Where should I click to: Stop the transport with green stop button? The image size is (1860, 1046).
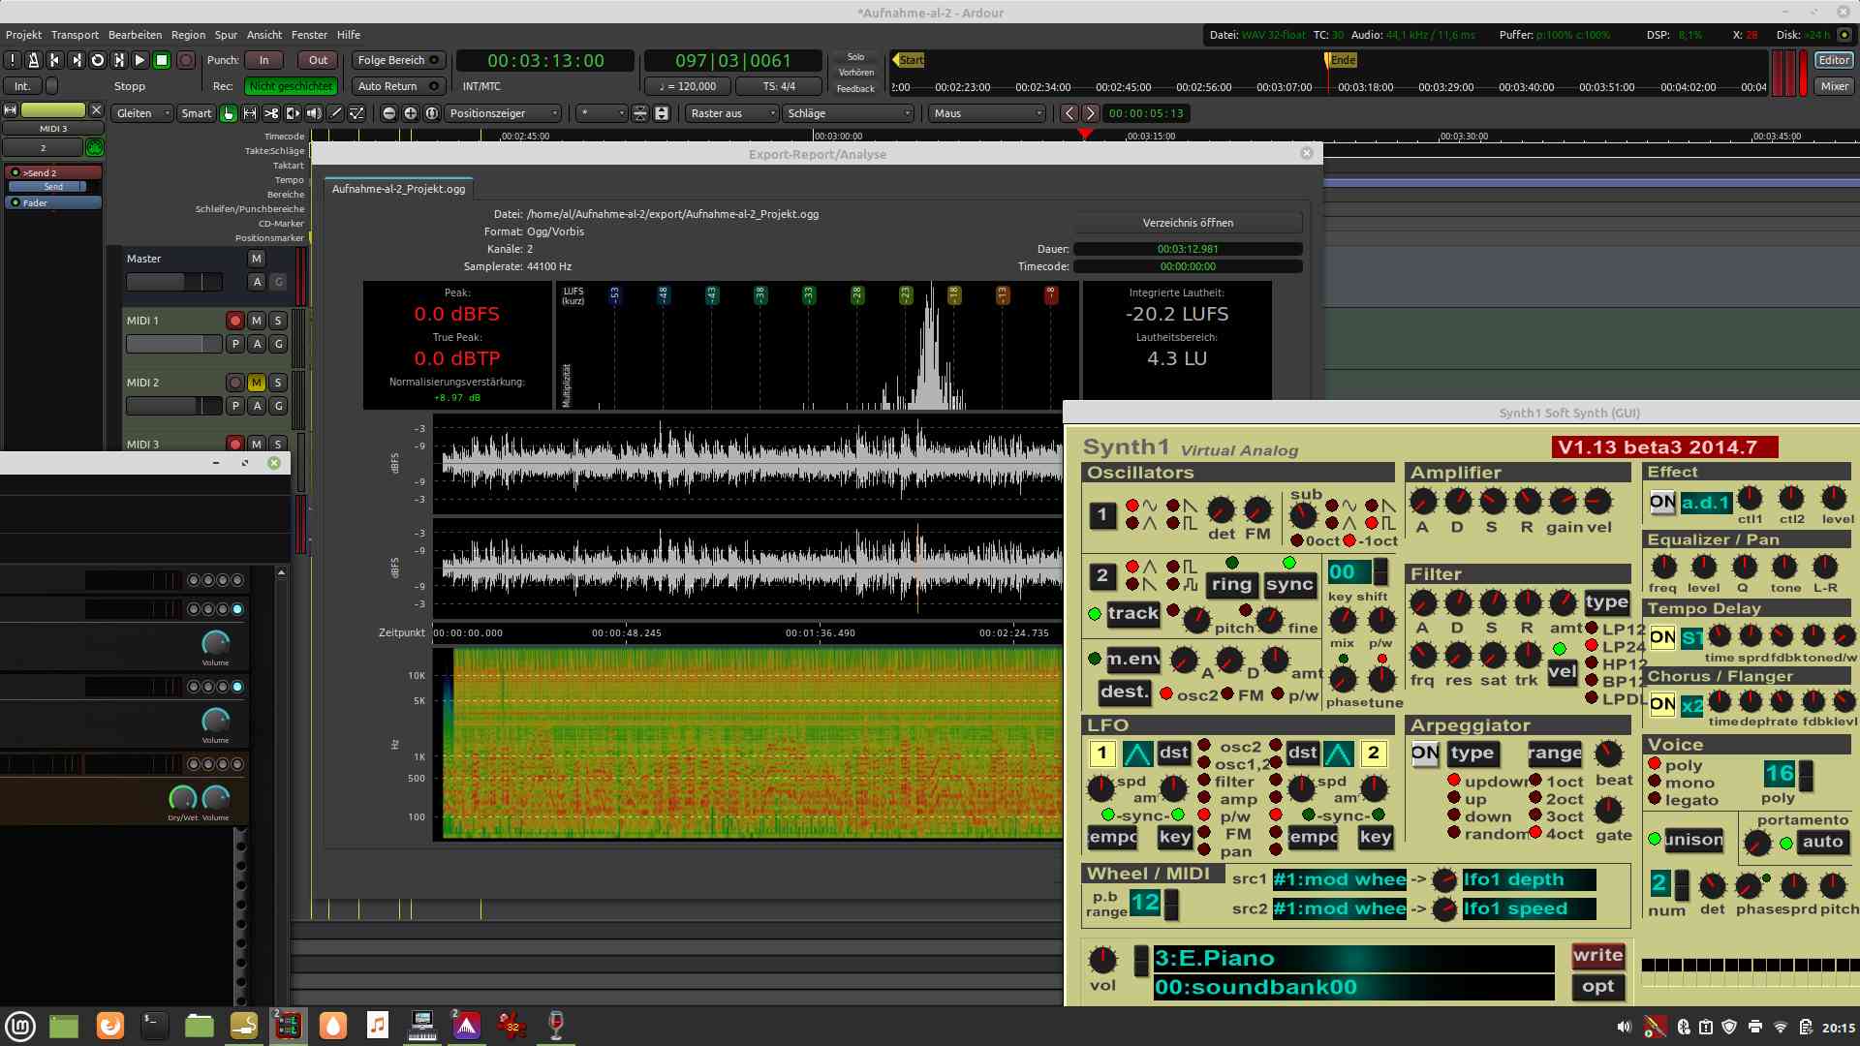tap(162, 60)
